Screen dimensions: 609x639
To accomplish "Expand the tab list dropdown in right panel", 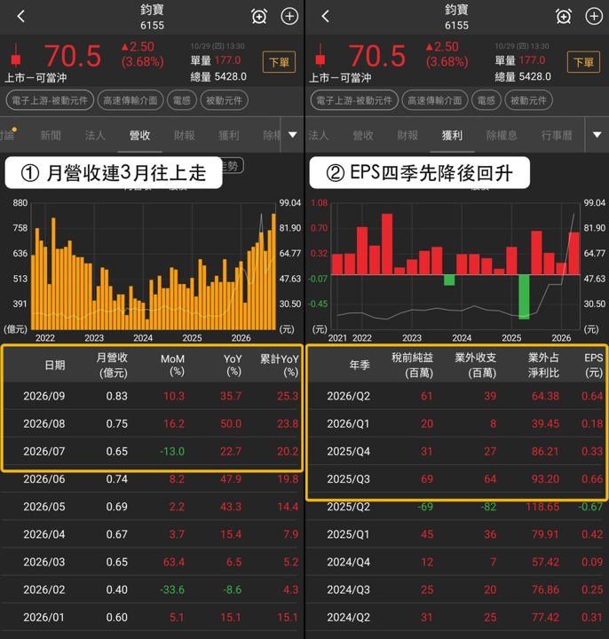I will 597,135.
